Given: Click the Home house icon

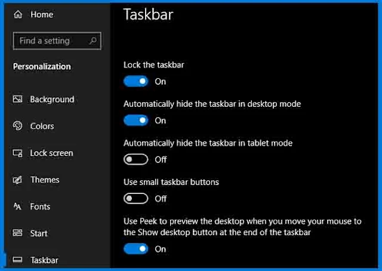Looking at the screenshot, I should coord(18,14).
